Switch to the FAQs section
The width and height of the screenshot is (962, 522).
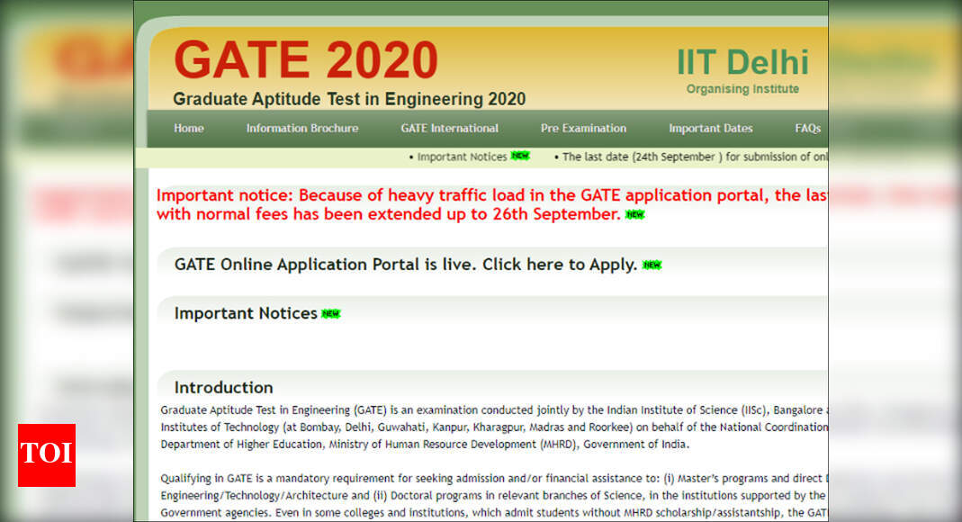point(807,128)
